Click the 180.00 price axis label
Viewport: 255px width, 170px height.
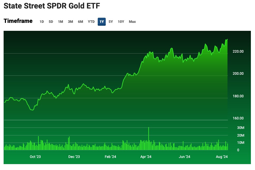tap(238, 96)
